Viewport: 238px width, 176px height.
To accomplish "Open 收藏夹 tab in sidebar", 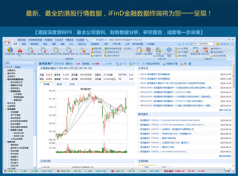I will [18, 67].
